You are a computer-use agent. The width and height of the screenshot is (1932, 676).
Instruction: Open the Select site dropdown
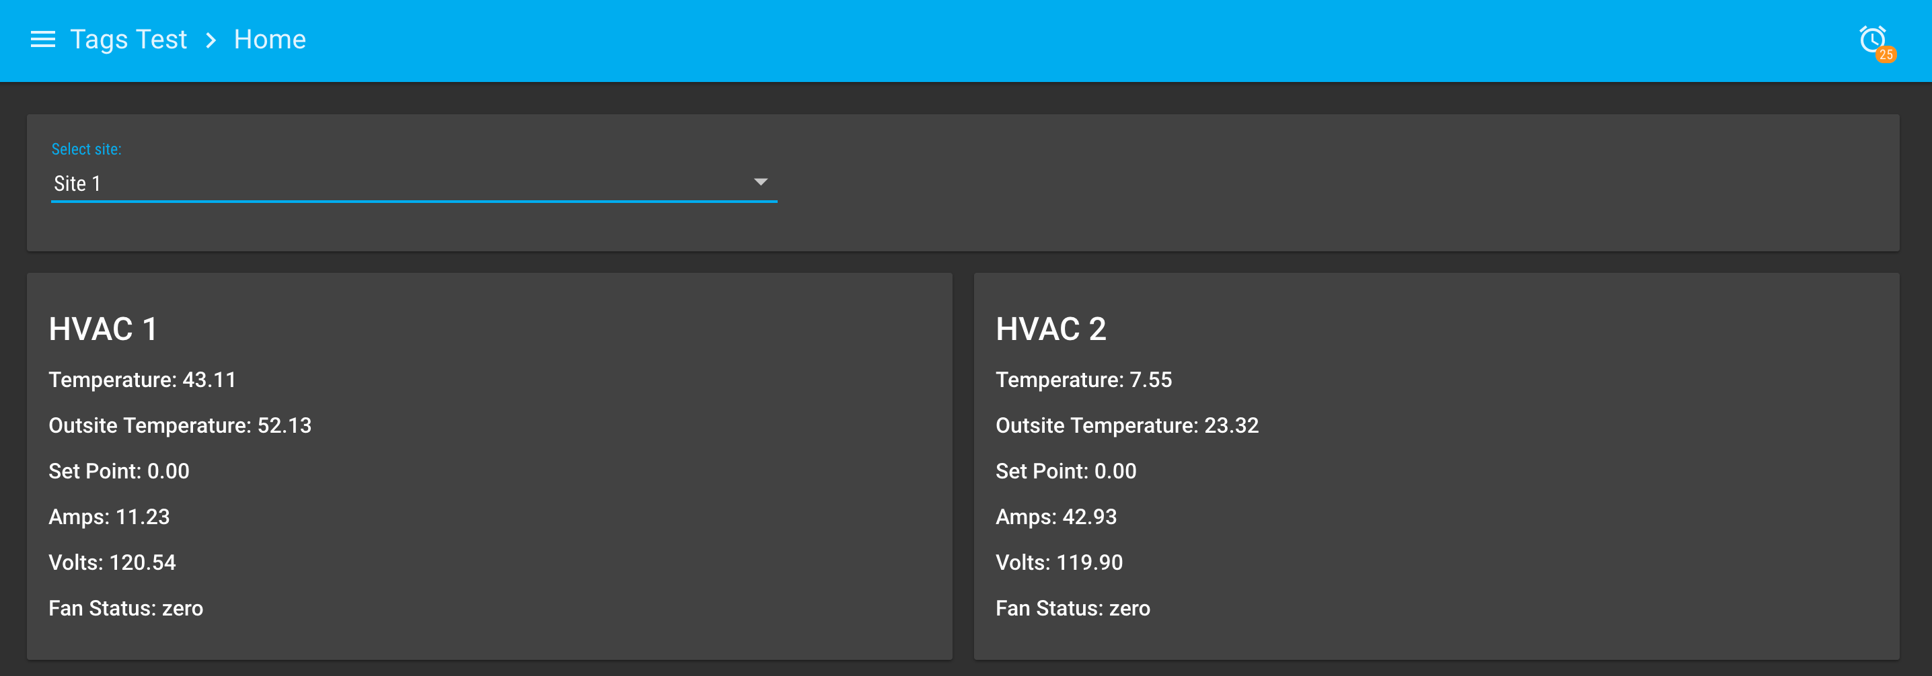click(x=412, y=183)
